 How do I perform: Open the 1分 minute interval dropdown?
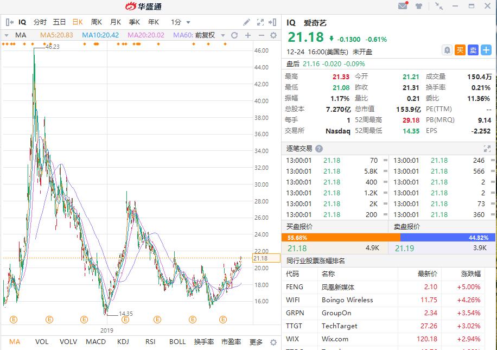coord(180,22)
